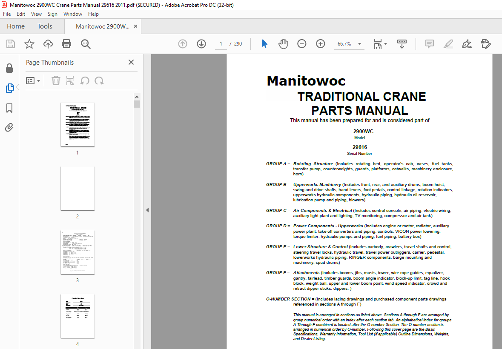The width and height of the screenshot is (502, 349).
Task: Select page 1 thumbnail
Action: click(x=77, y=124)
